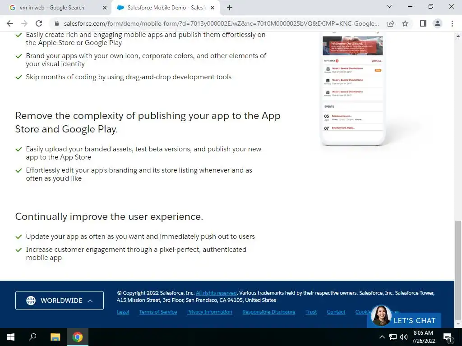Click the copyright text '© Copyright 2022 Salesforce, Inc.'
Viewport: 462px width, 346px height.
(x=156, y=293)
